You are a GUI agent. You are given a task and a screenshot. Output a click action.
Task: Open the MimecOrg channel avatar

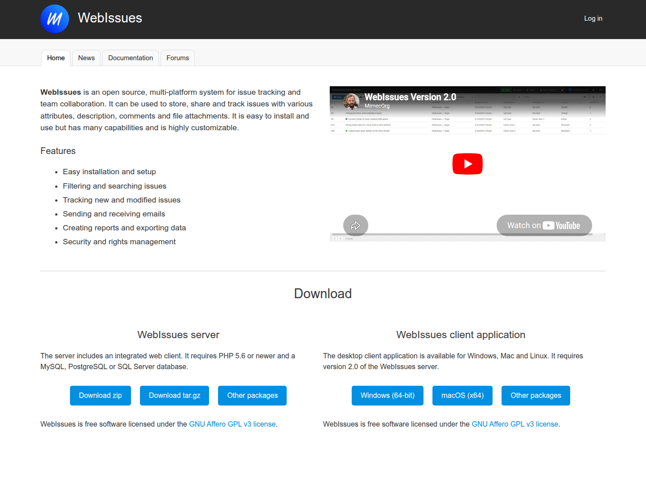351,101
